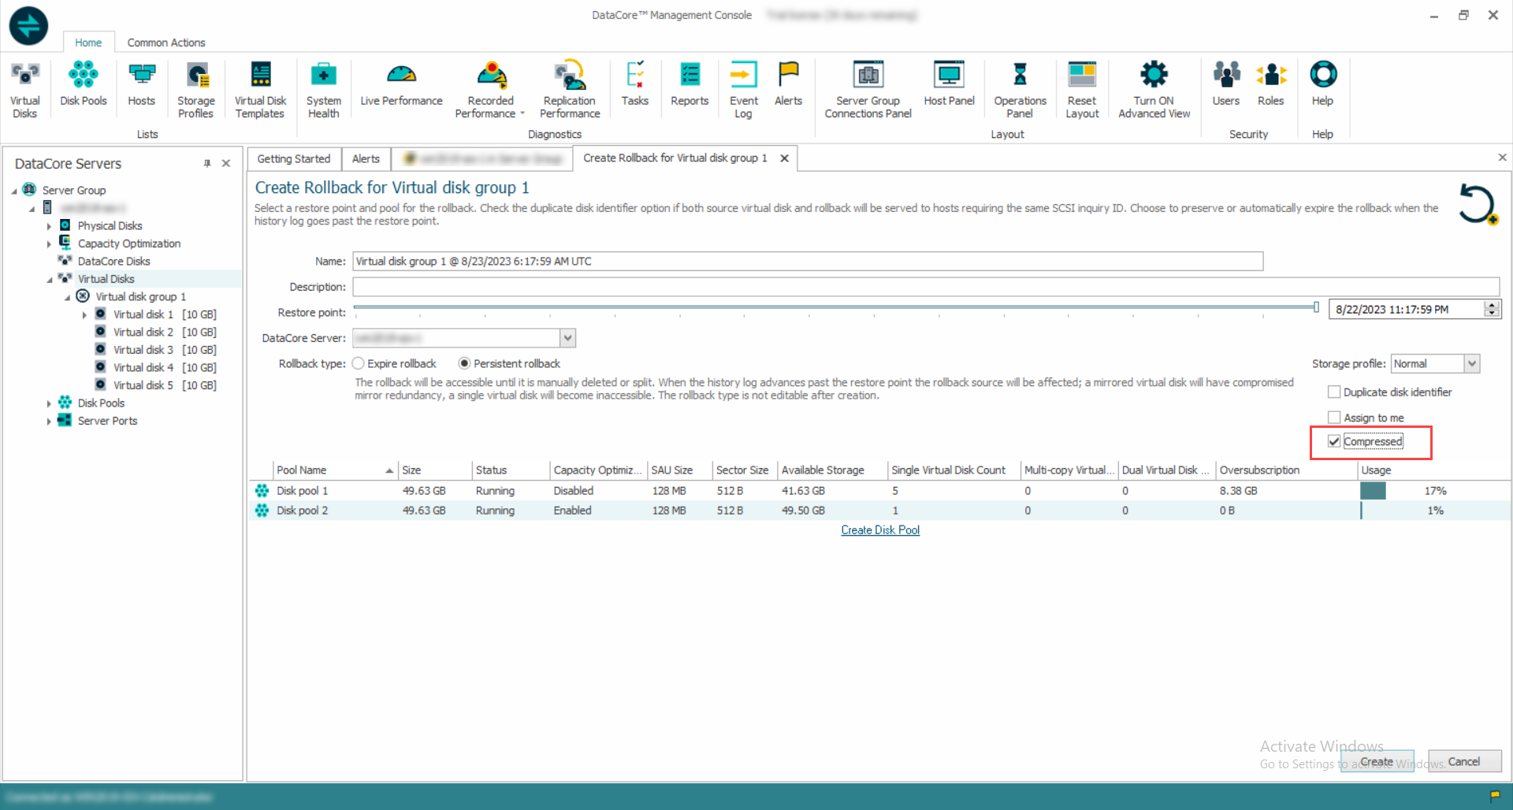The height and width of the screenshot is (810, 1513).
Task: Open Roles security icon
Action: [1270, 84]
